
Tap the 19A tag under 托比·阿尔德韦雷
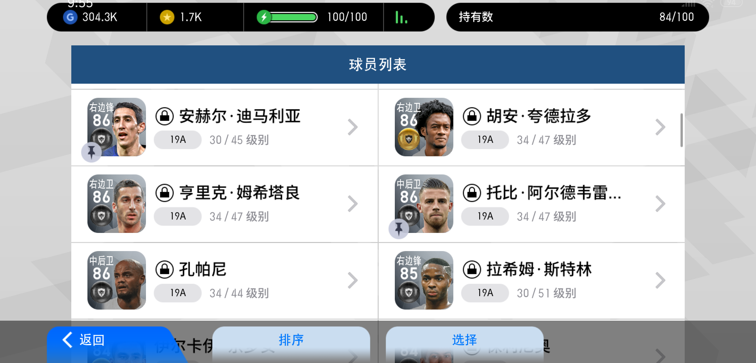485,216
